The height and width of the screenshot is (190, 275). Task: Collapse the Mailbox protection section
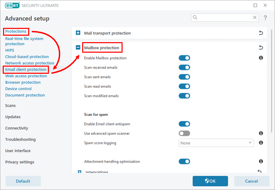point(78,48)
